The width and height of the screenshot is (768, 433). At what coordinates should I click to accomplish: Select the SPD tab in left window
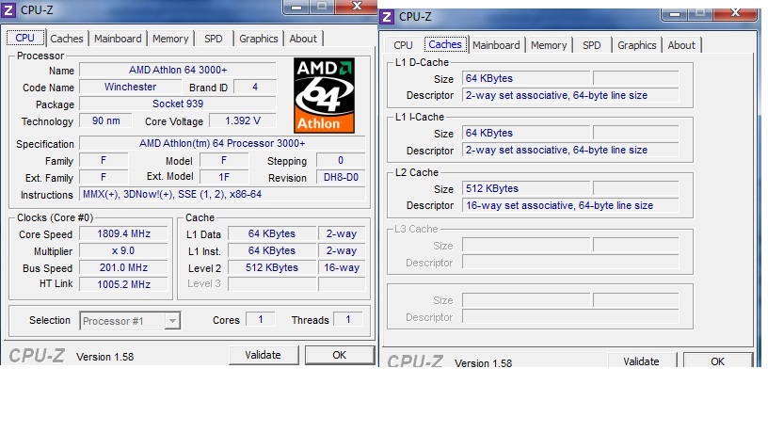213,39
